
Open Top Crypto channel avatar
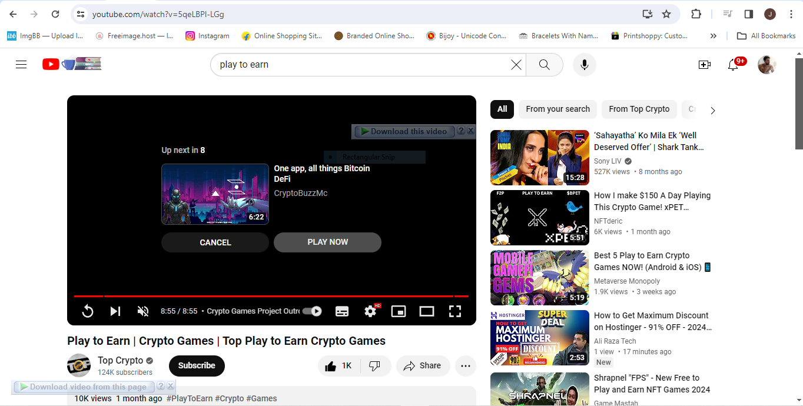coord(79,365)
